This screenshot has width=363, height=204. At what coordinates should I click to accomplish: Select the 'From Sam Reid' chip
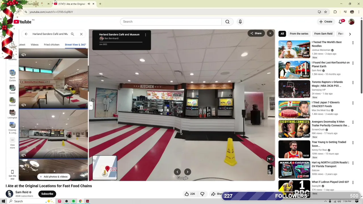[323, 34]
